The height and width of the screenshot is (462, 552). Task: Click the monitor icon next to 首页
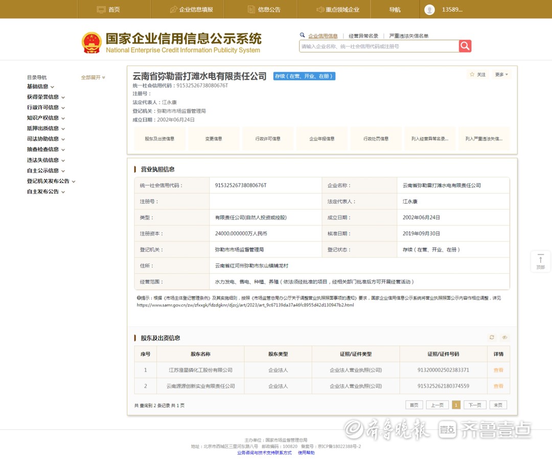tap(101, 10)
